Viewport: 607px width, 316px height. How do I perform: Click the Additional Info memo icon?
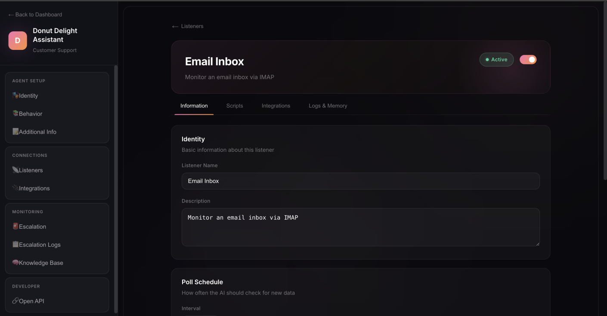[x=15, y=132]
